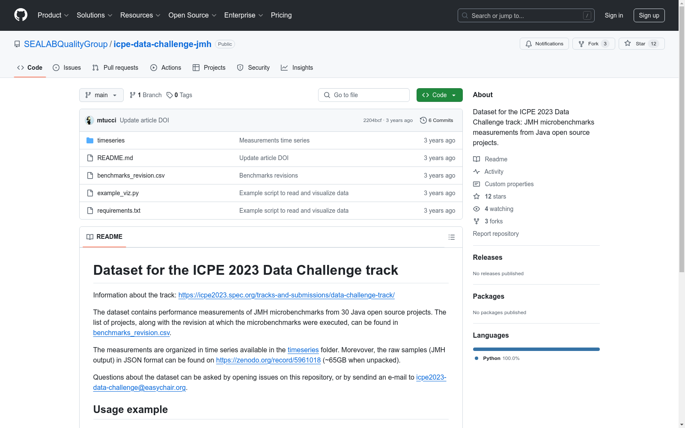Click the Go to file search field
This screenshot has height=428, width=685.
point(364,95)
